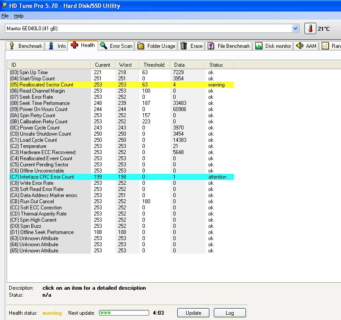Select the Write Error Rate row
Image resolution: width=341 pixels, height=320 pixels.
[x=121, y=183]
